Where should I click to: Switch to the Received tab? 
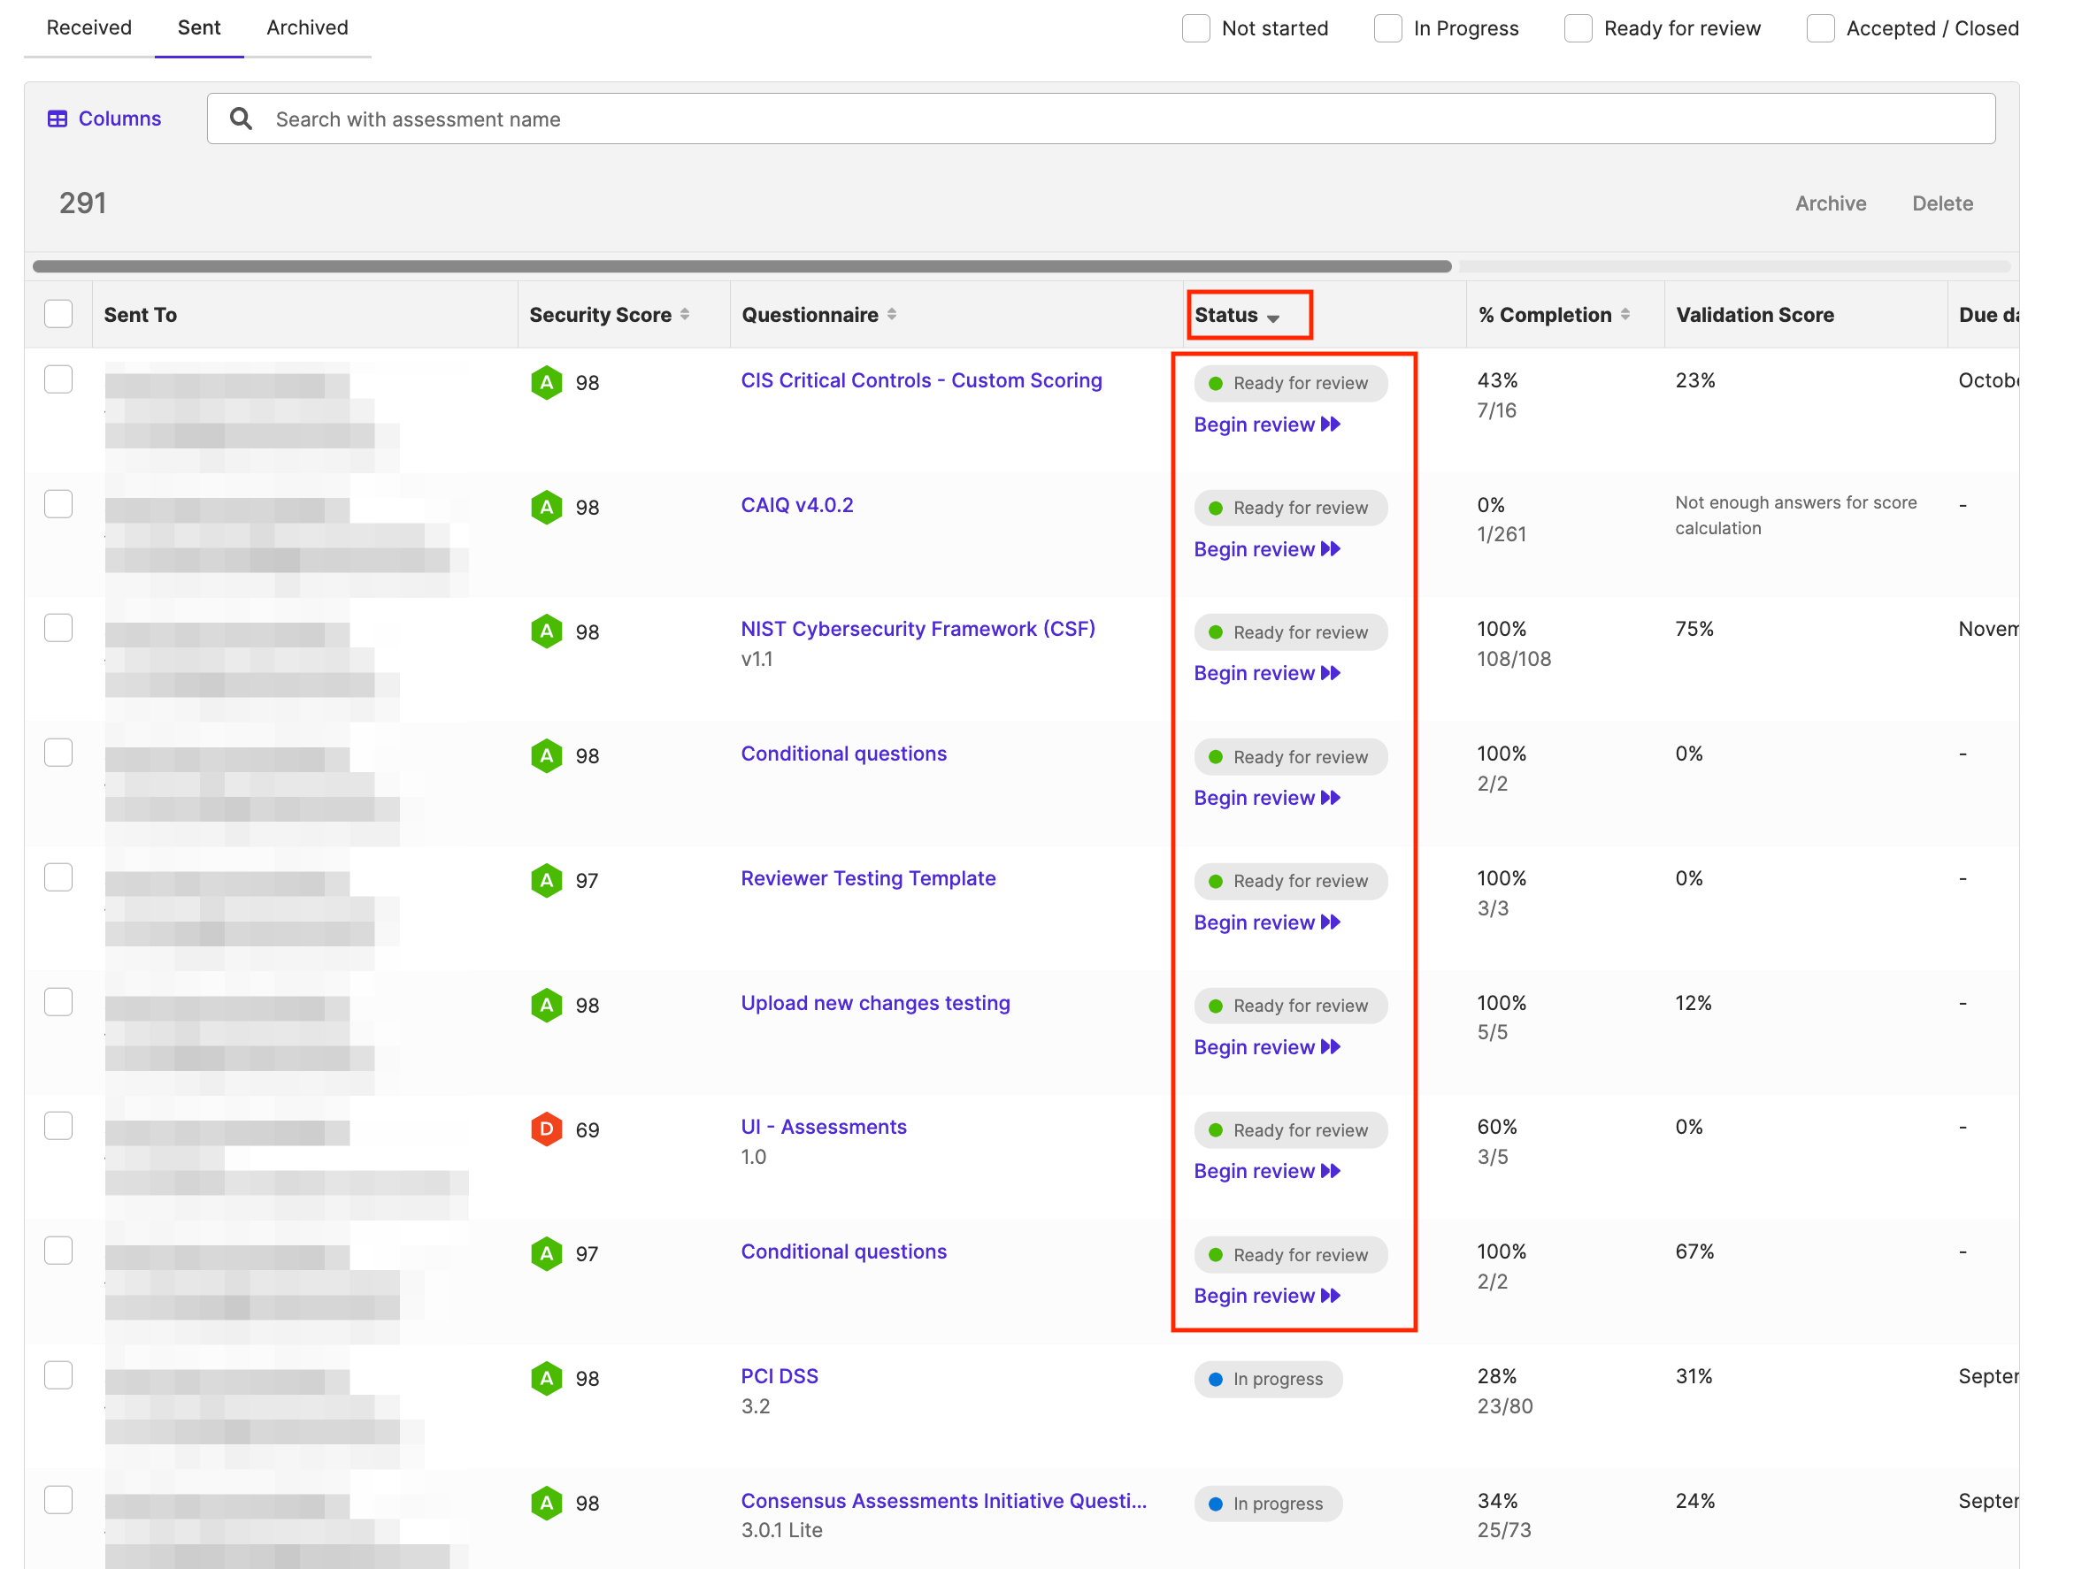click(x=89, y=28)
